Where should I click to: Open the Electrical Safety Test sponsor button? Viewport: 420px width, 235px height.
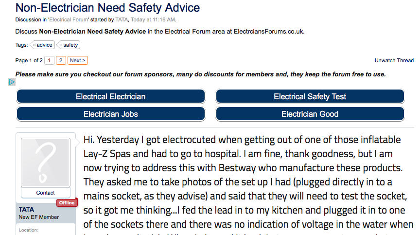[310, 96]
